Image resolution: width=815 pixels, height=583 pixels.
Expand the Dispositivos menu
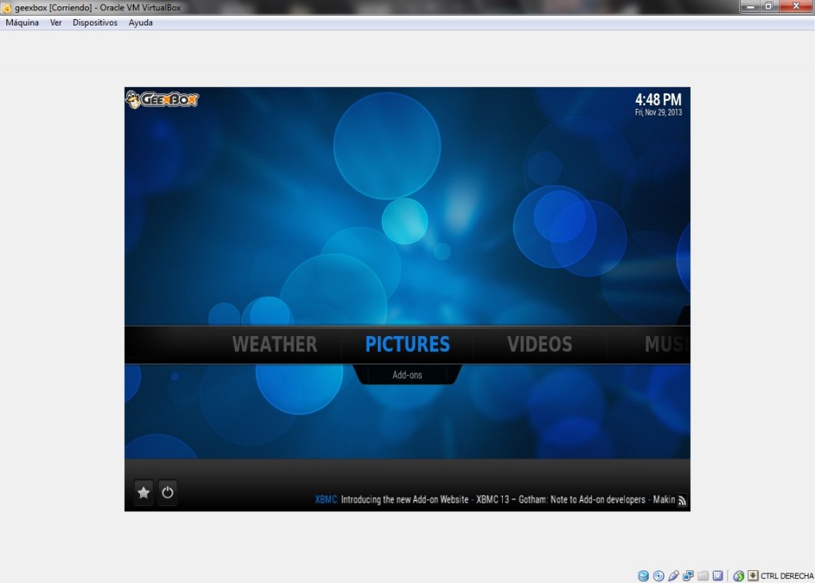coord(95,22)
